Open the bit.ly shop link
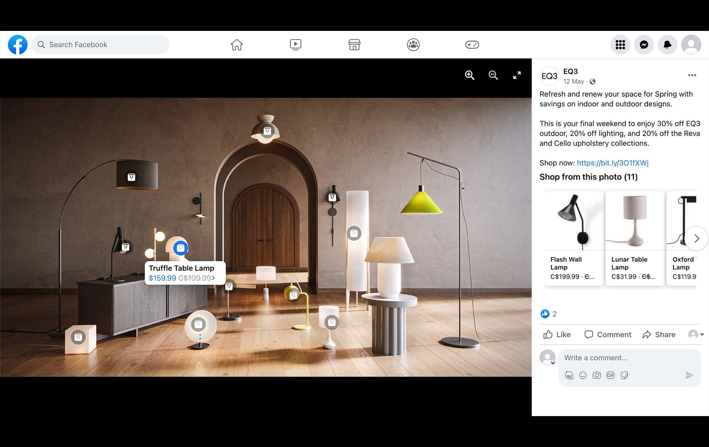The width and height of the screenshot is (709, 447). coord(612,163)
